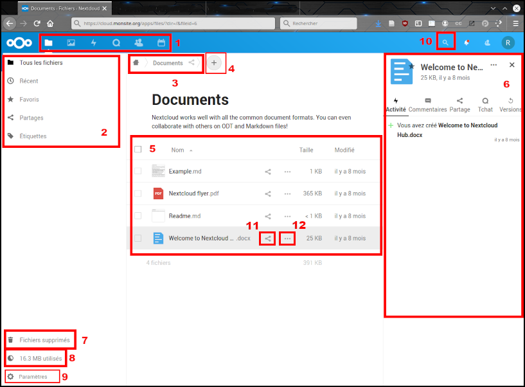Image resolution: width=525 pixels, height=387 pixels.
Task: Open Paramètres at bottom of sidebar
Action: coord(33,377)
